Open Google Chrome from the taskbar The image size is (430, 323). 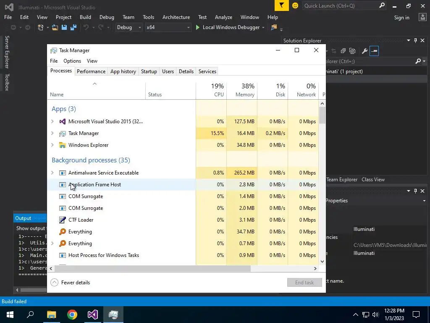(72, 315)
